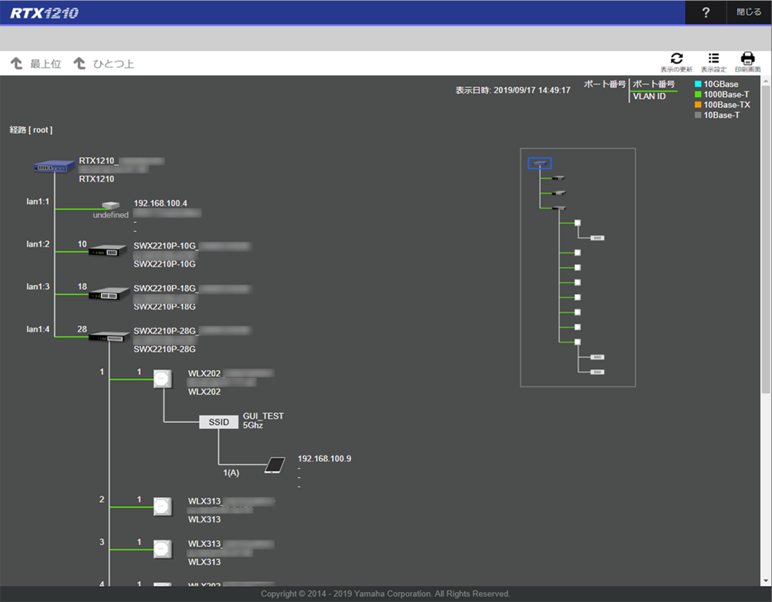
Task: Go up one level with ひとつ上
Action: [x=104, y=63]
